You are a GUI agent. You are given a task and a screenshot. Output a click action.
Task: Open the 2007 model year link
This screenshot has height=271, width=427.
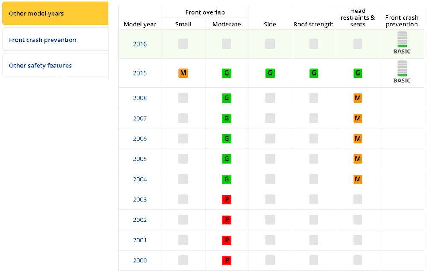coord(140,118)
